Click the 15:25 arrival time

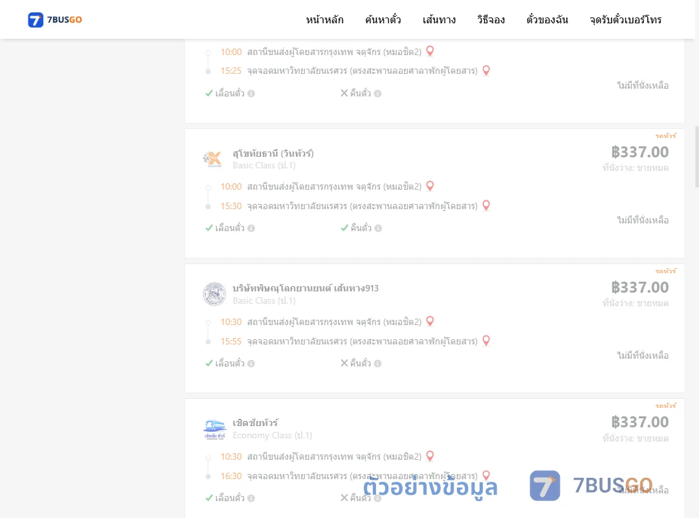click(x=231, y=71)
